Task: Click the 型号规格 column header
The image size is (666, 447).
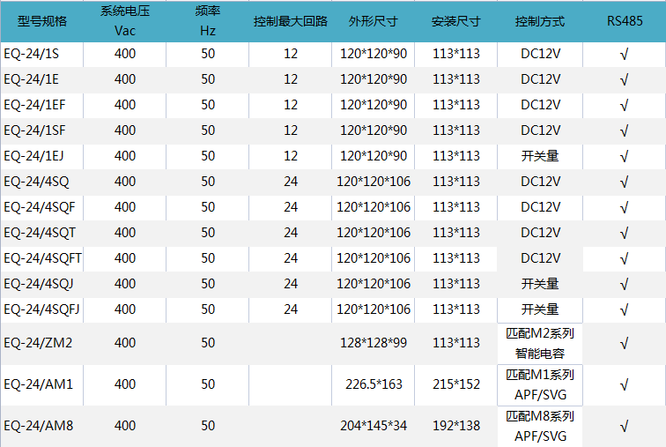Action: click(42, 21)
